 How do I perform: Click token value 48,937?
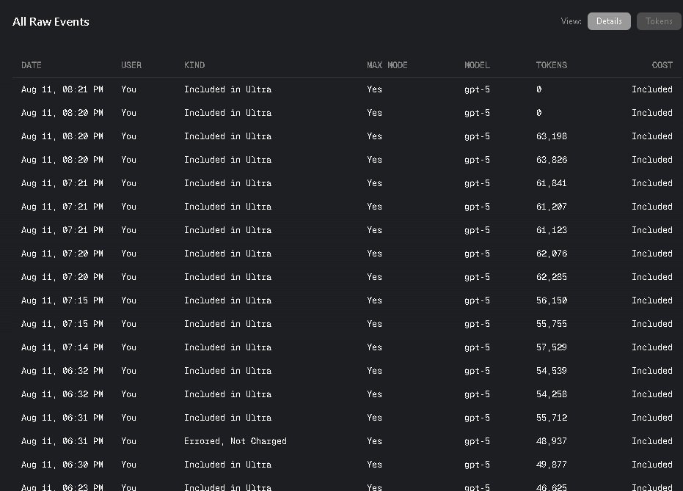pos(552,442)
